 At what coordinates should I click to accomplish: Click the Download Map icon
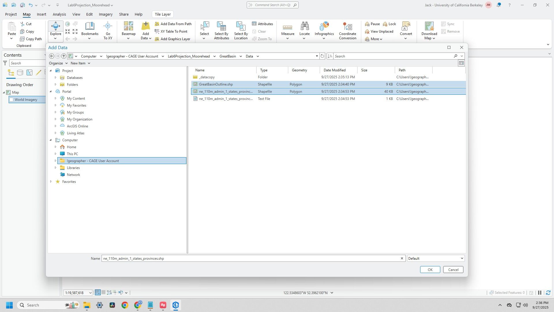coord(429,26)
